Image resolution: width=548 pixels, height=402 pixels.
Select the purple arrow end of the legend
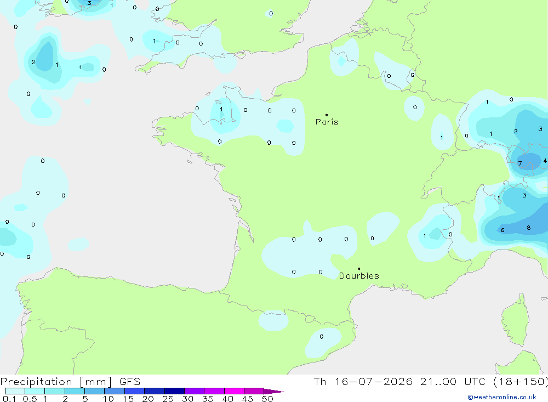(x=274, y=391)
